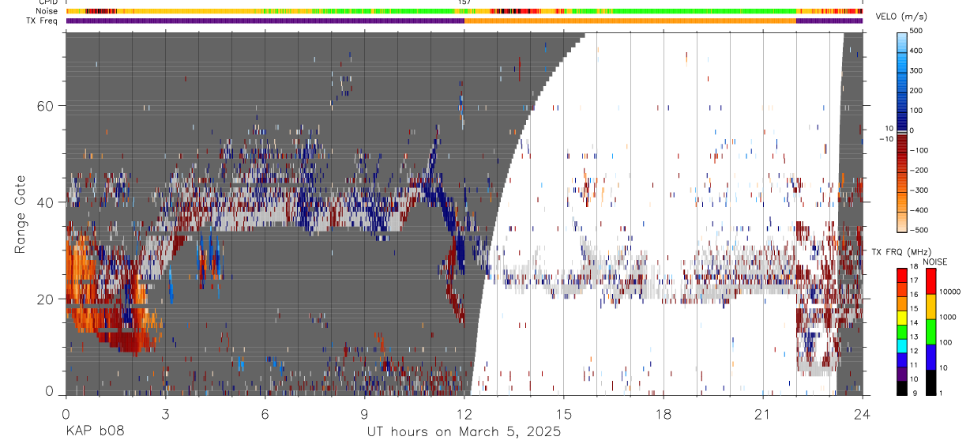Click the 9 label on TX FRQ legend

click(x=913, y=393)
